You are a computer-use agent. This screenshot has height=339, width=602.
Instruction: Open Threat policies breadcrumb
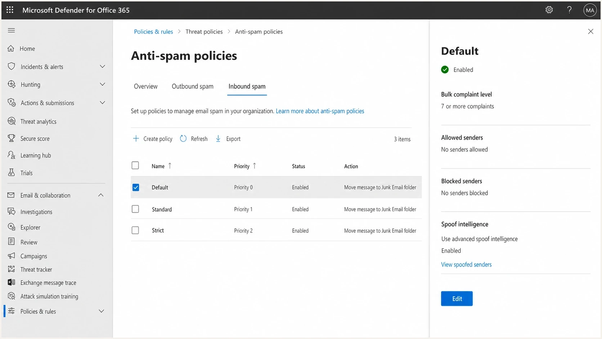(204, 32)
